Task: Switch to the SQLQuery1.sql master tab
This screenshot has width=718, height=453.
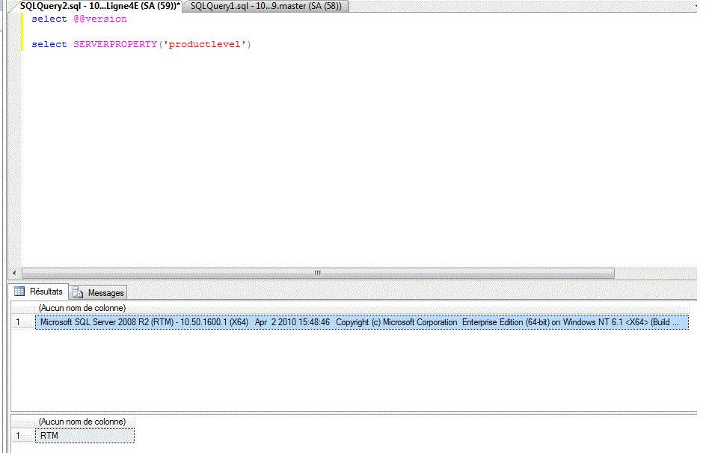Action: pyautogui.click(x=266, y=6)
